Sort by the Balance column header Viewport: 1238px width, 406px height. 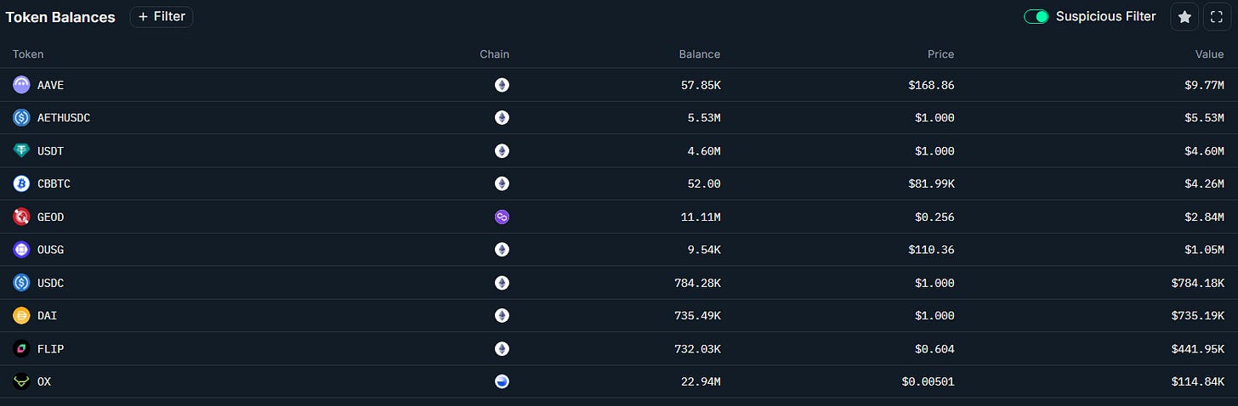coord(699,54)
